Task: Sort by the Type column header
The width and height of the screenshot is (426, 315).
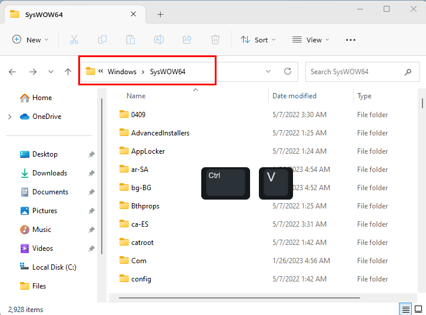Action: point(364,96)
